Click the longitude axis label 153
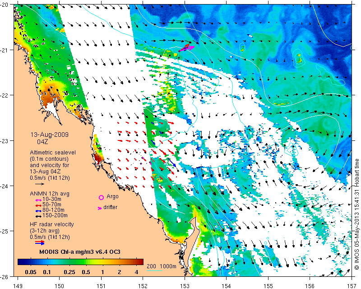Image resolution: width=361 pixels, height=289 pixels. [x=185, y=286]
